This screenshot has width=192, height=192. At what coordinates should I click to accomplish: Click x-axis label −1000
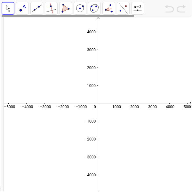point(81,107)
